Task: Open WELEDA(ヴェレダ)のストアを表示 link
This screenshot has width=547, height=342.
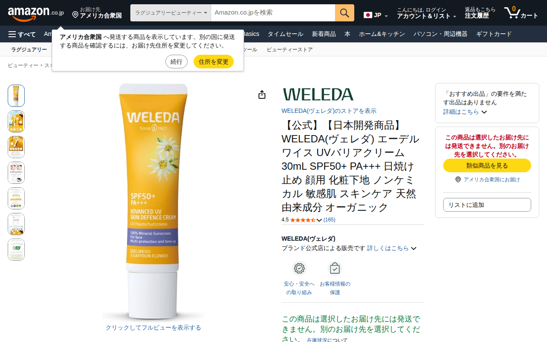Action: pos(329,111)
